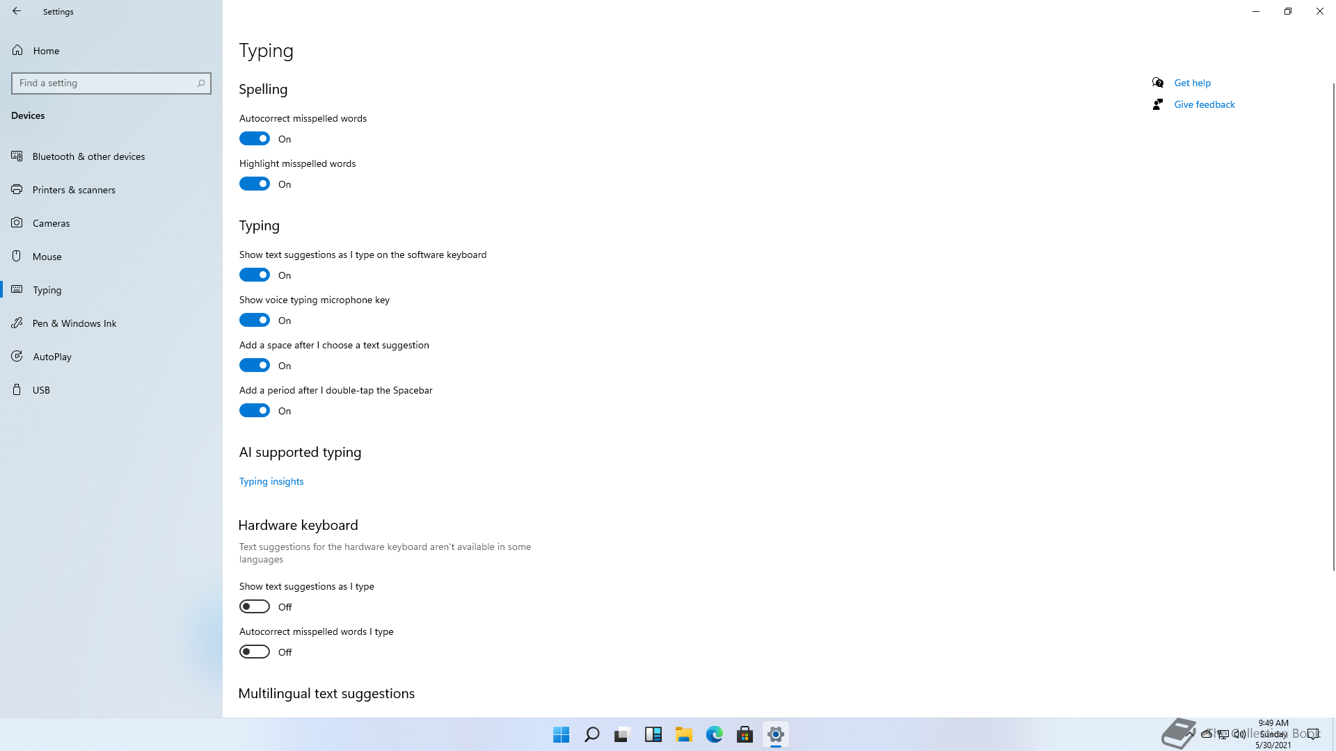Open Widgets from the taskbar

653,734
